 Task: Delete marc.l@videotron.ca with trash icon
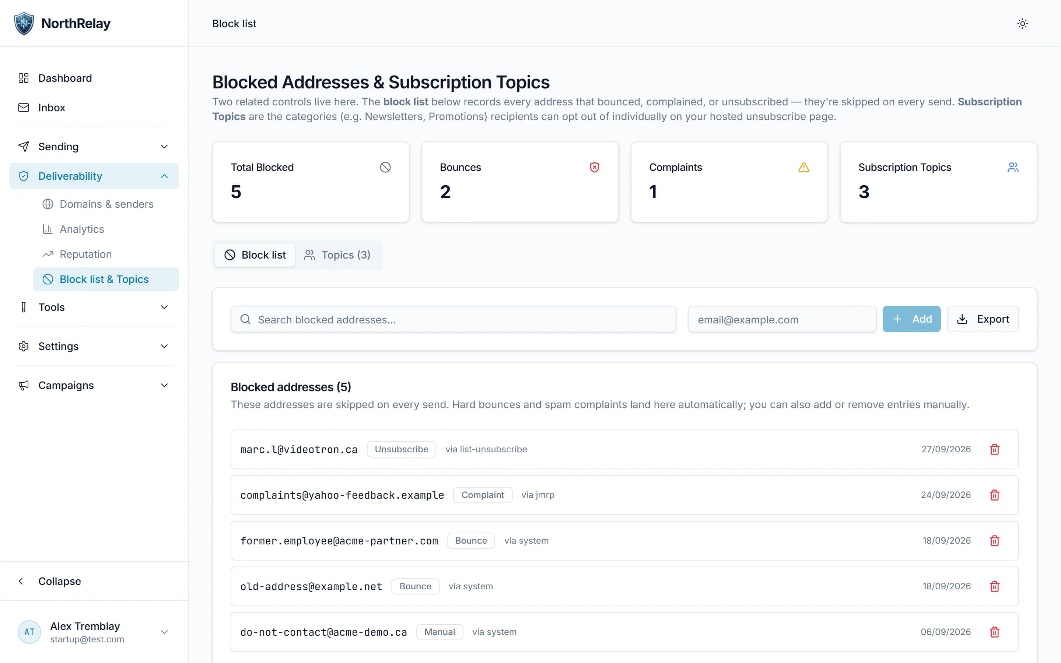[994, 449]
